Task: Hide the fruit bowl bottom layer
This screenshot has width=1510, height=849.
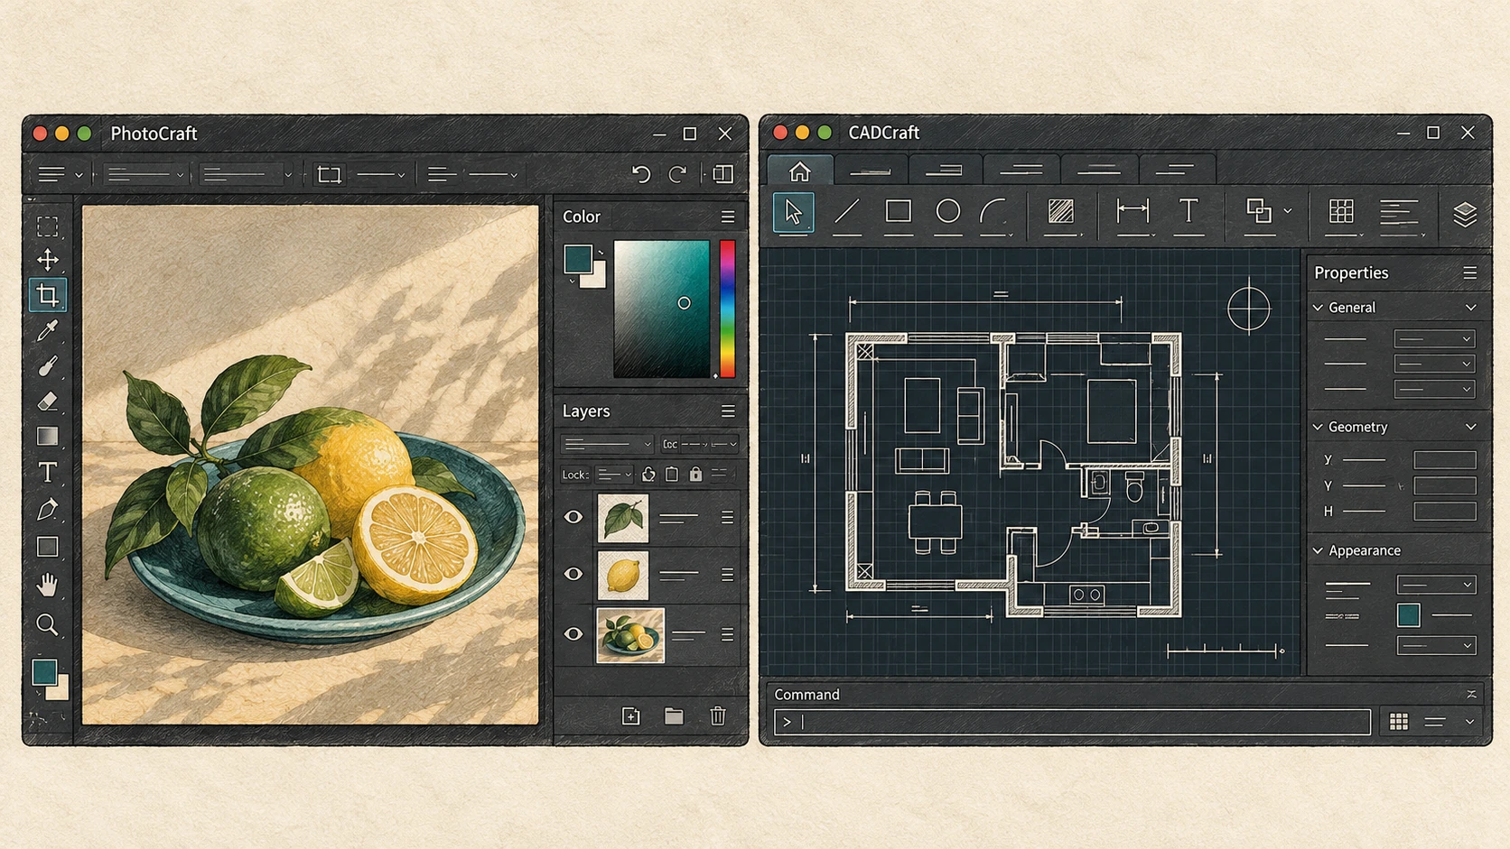Action: [573, 634]
